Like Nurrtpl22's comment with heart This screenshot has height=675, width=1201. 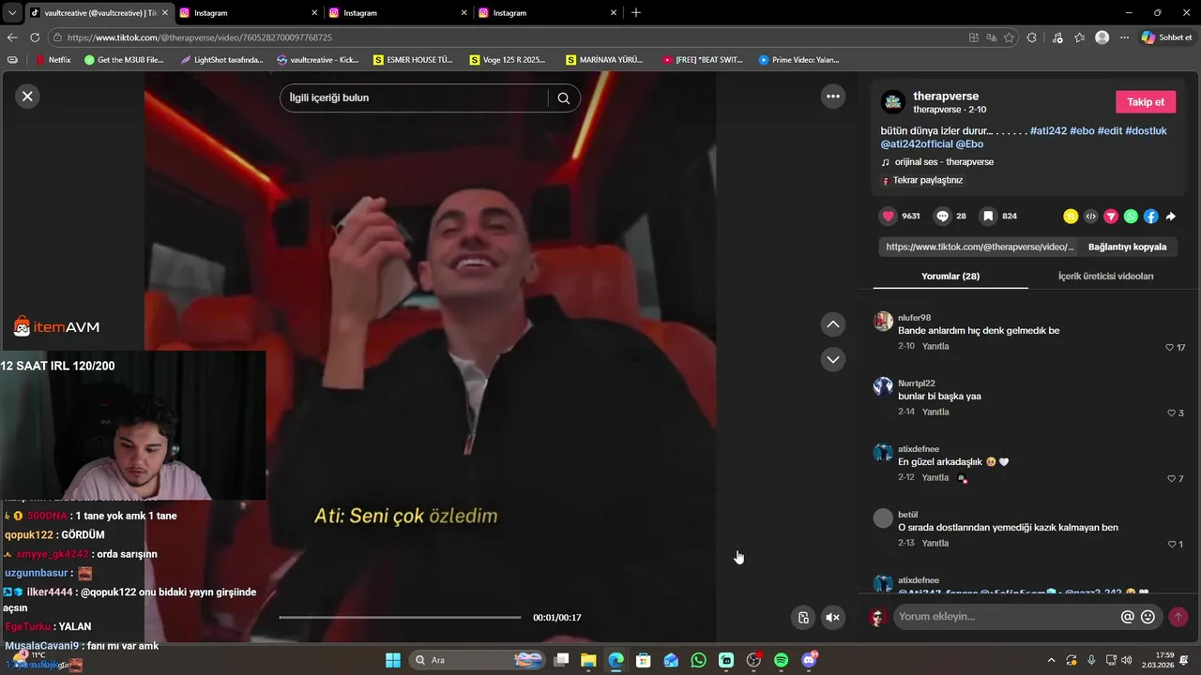tap(1171, 413)
